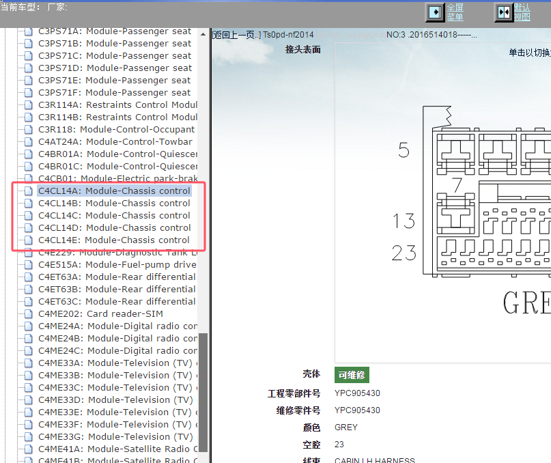The image size is (551, 463).
Task: Select C4ME33A Module-Television (TV)
Action: click(117, 363)
